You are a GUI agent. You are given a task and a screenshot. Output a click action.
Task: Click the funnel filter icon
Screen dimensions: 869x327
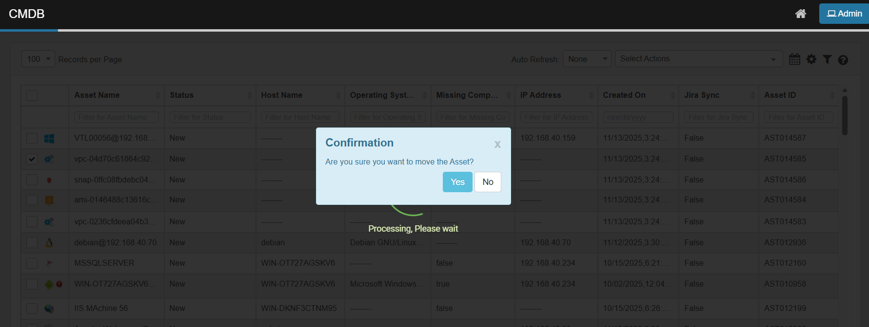coord(827,59)
